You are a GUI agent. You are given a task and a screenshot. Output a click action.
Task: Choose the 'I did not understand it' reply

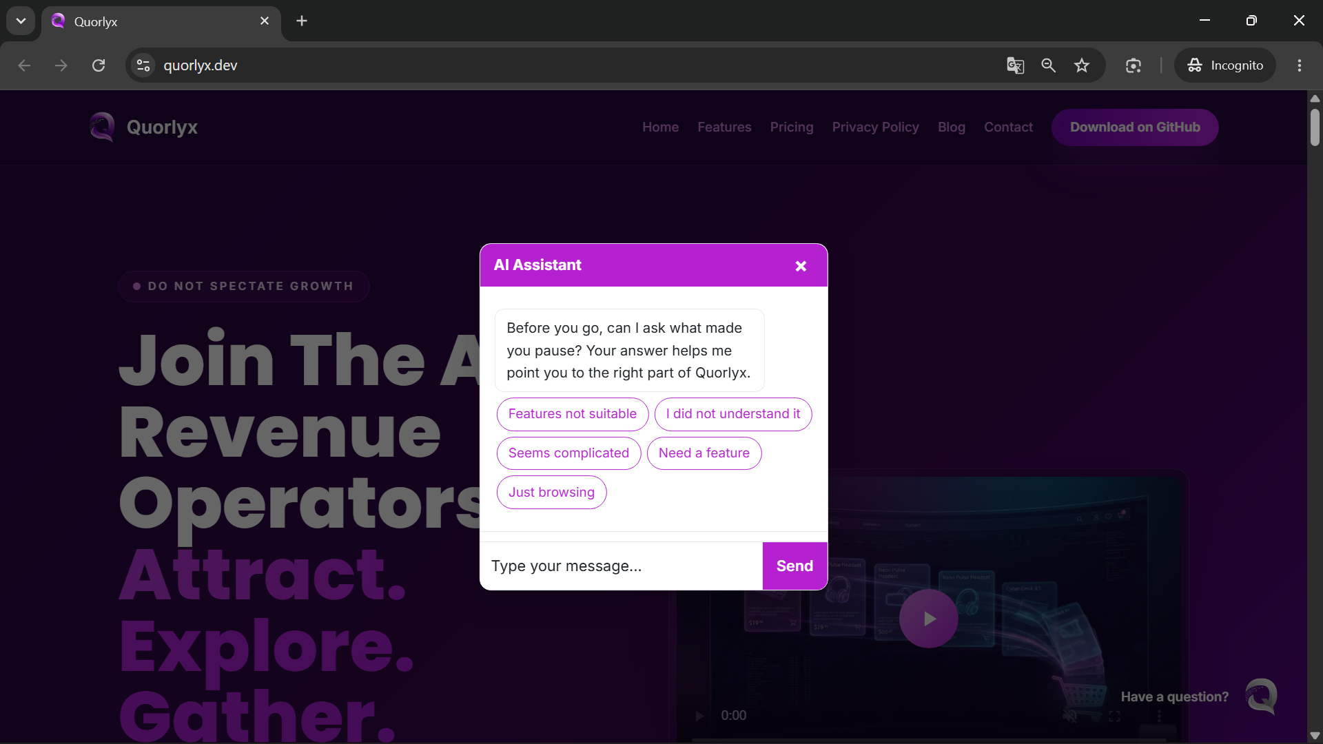[733, 414]
